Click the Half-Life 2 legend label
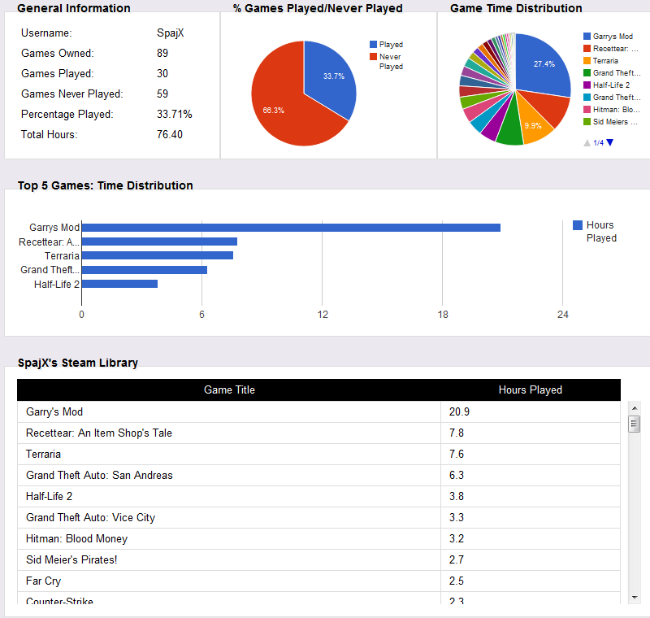 click(x=612, y=85)
